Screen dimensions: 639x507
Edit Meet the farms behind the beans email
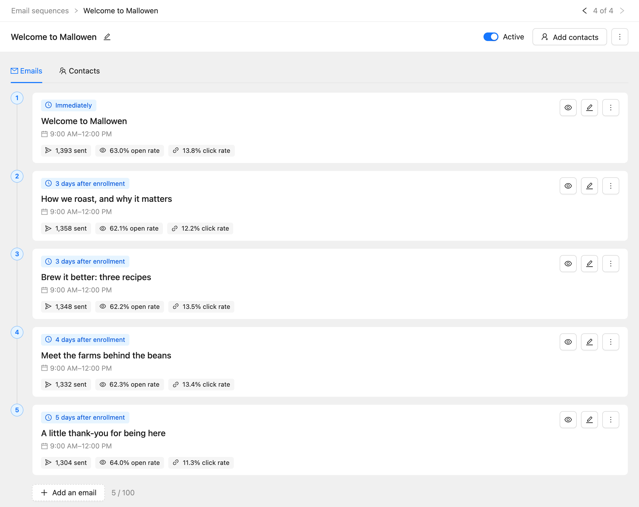tap(589, 342)
